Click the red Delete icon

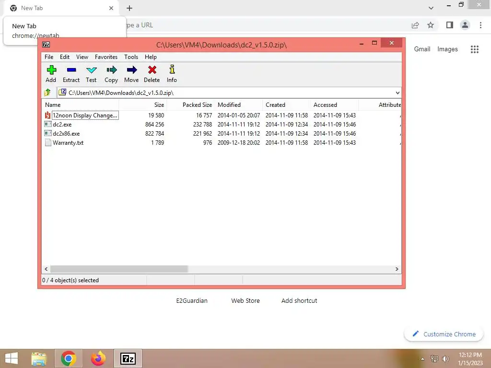(152, 70)
